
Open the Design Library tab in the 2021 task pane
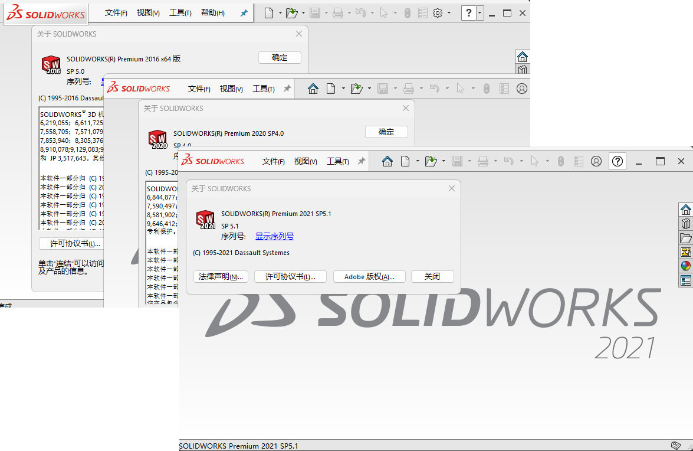[686, 224]
